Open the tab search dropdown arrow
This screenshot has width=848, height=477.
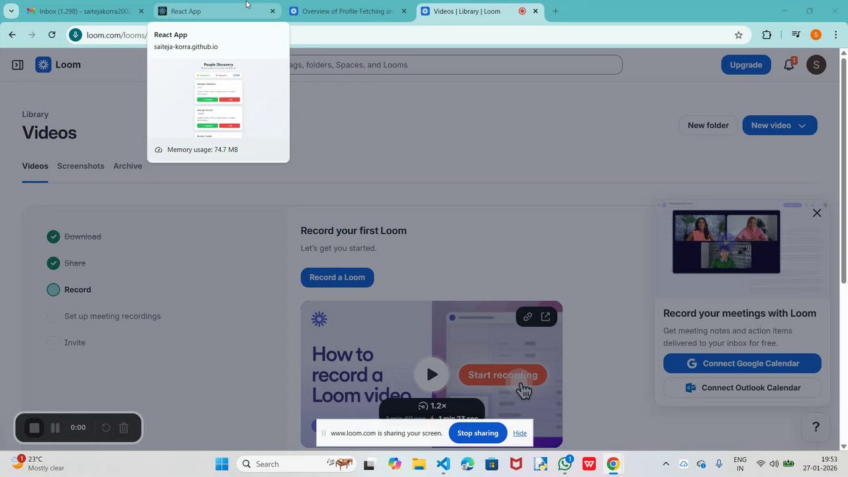click(x=11, y=11)
